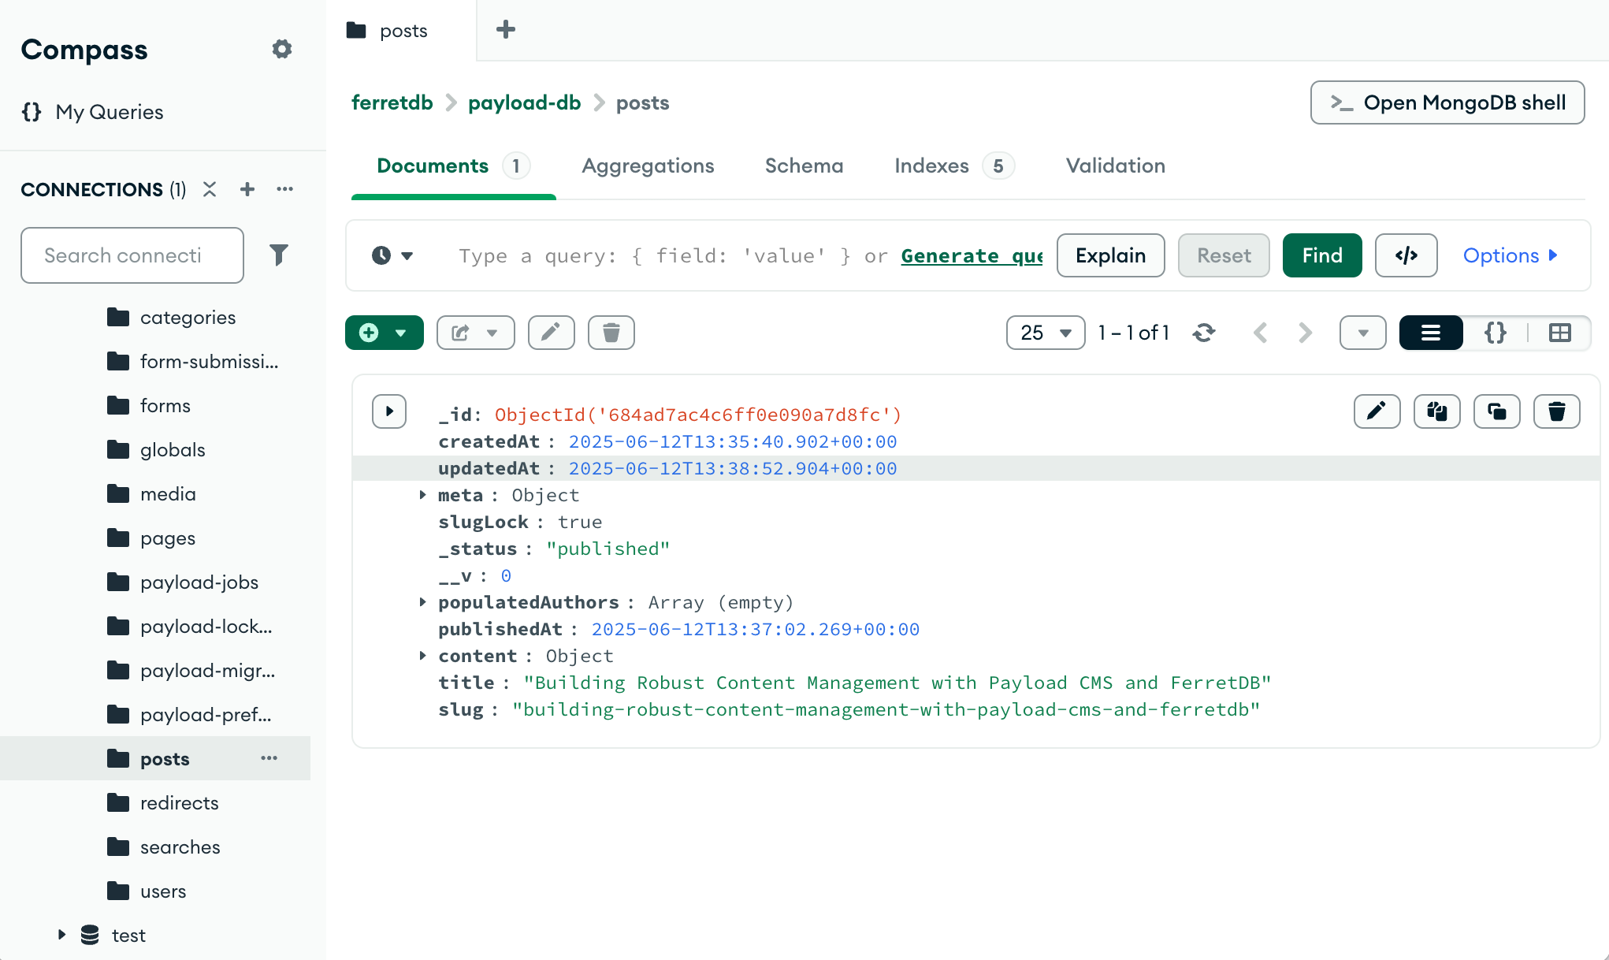Filter the connections list

(281, 255)
